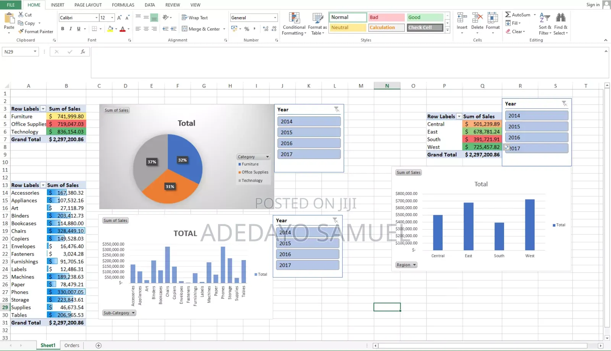This screenshot has height=351, width=611.
Task: Apply underline formatting
Action: click(x=79, y=29)
